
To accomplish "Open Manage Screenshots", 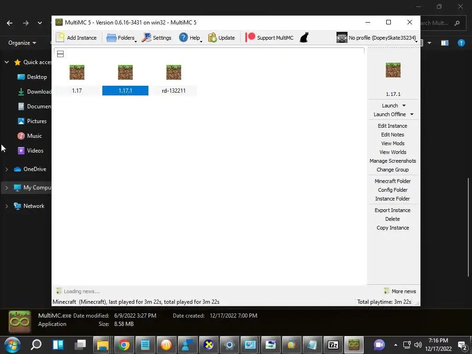I will 393,161.
